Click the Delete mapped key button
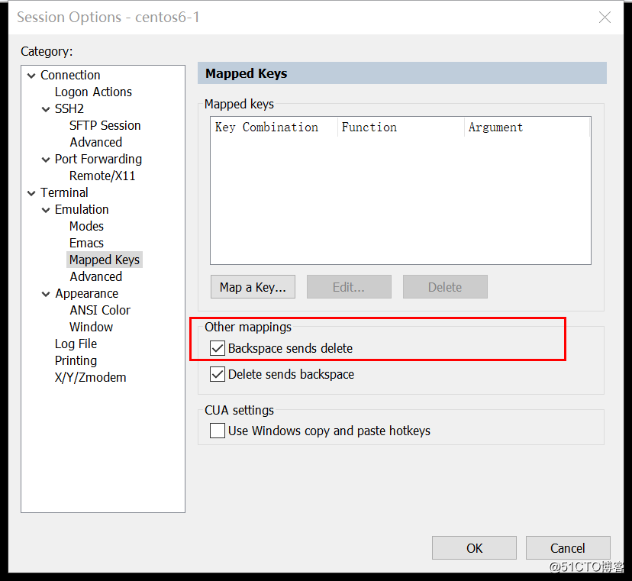The height and width of the screenshot is (581, 632). point(445,287)
